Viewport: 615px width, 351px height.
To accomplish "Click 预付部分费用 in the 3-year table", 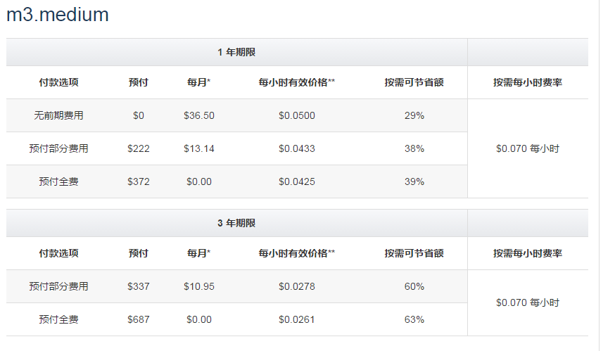I will [x=58, y=287].
